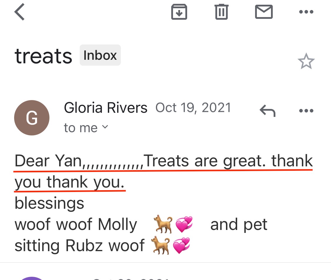This screenshot has width=331, height=280.
Task: Click the word "blessings" in message
Action: point(49,203)
